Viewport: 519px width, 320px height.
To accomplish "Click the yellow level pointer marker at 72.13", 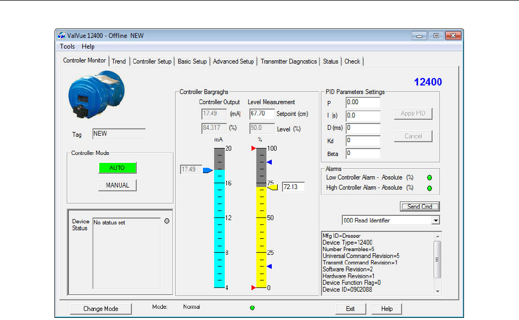I will point(272,187).
